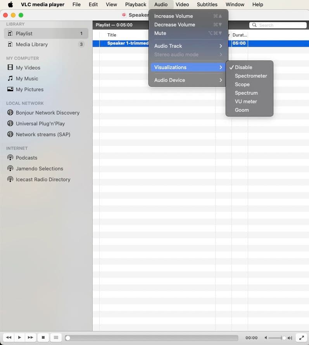The height and width of the screenshot is (345, 309).
Task: Skip to the previous track
Action: pyautogui.click(x=8, y=338)
